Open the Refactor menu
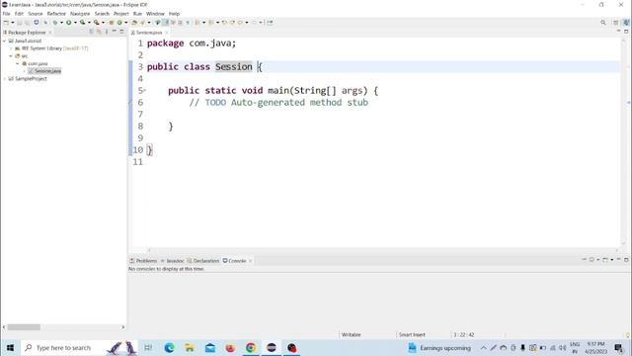Viewport: 632px width, 356px height. pyautogui.click(x=56, y=14)
